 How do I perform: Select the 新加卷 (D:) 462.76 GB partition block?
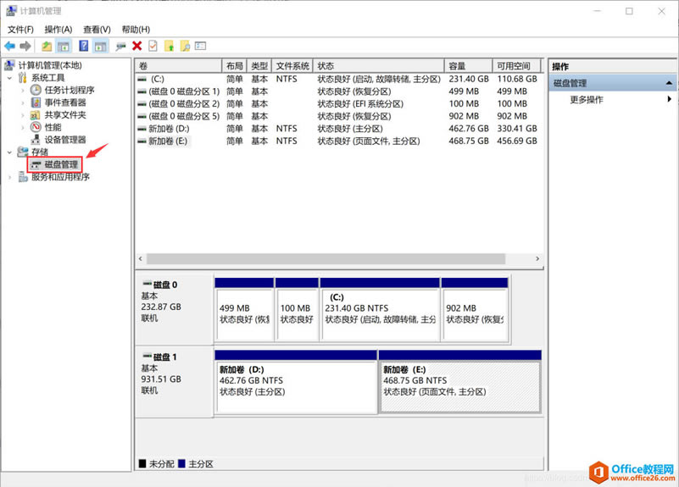296,382
